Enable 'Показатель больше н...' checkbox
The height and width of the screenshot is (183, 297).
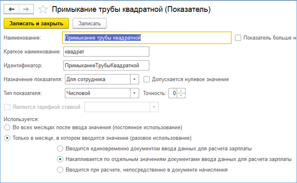[238, 38]
